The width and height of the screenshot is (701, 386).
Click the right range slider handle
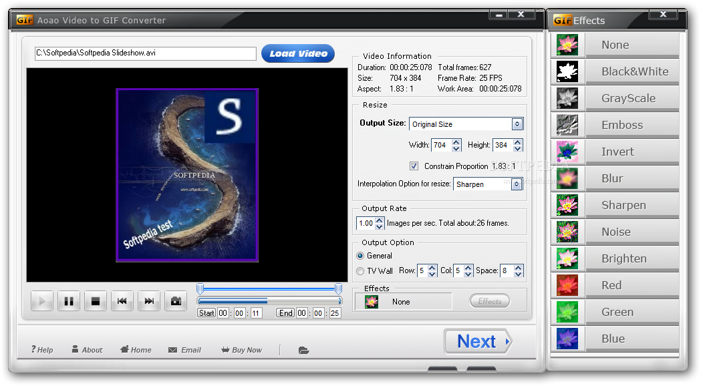(x=338, y=288)
